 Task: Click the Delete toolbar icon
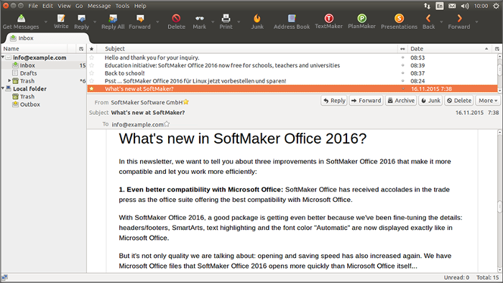tap(176, 18)
